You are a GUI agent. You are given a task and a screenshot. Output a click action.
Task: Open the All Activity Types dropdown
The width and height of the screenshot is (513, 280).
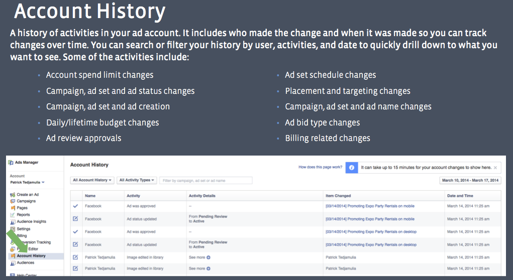[x=137, y=180]
